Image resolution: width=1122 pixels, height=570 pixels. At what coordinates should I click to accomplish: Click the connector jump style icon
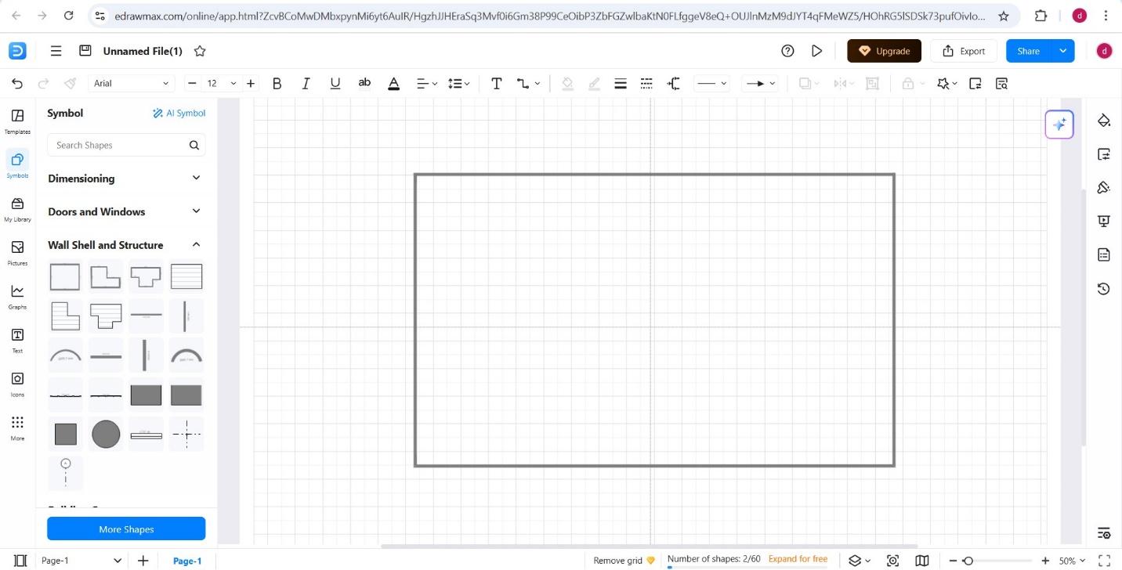pos(673,83)
